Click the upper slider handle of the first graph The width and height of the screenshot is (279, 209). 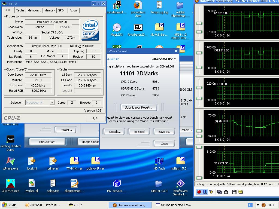coord(199,23)
